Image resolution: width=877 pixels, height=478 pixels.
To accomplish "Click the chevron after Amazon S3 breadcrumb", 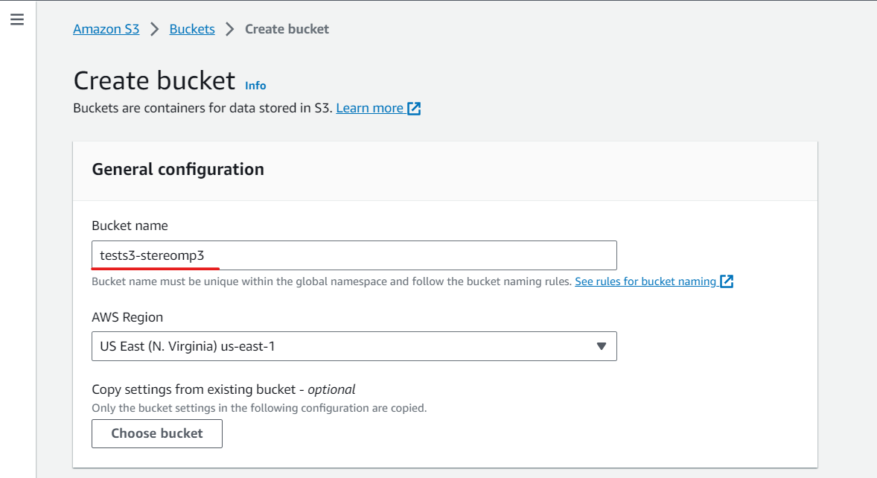I will (155, 29).
